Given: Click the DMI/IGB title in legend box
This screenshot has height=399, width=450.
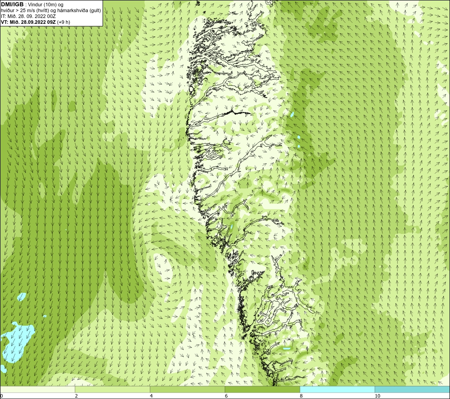Looking at the screenshot, I should click(x=12, y=4).
